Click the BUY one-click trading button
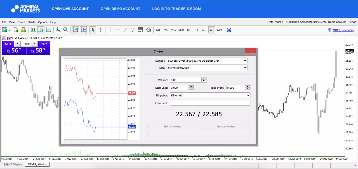The width and height of the screenshot is (358, 169). tap(44, 44)
